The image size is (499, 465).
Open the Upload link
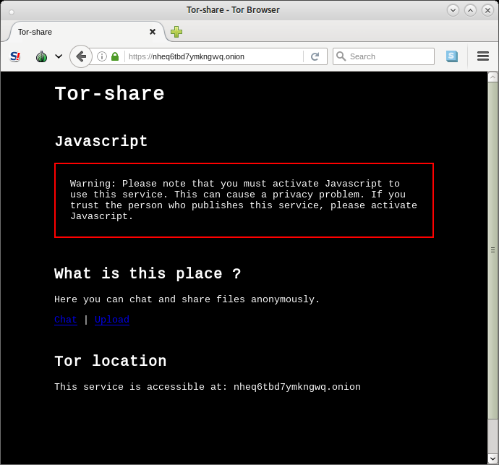pos(112,320)
